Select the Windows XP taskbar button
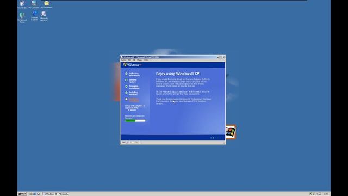 point(55,194)
